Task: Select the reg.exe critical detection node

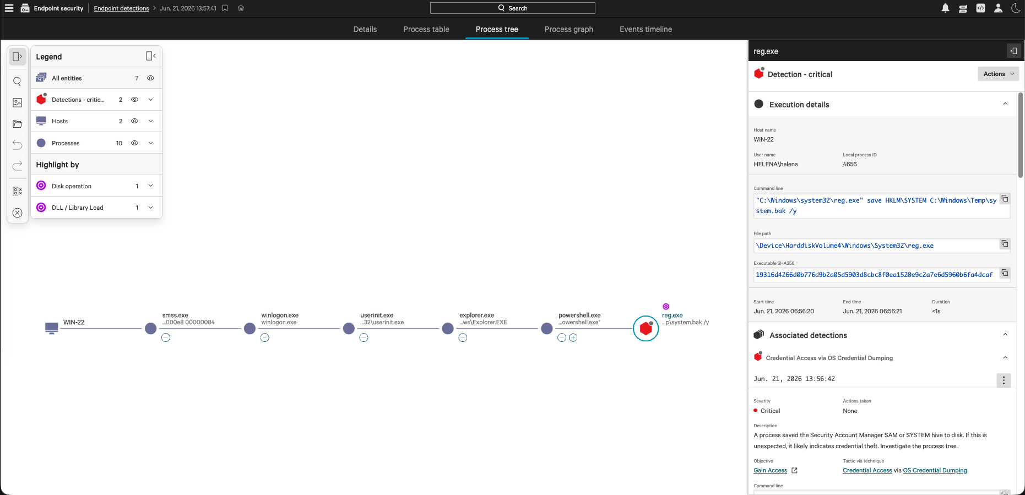Action: pos(646,328)
